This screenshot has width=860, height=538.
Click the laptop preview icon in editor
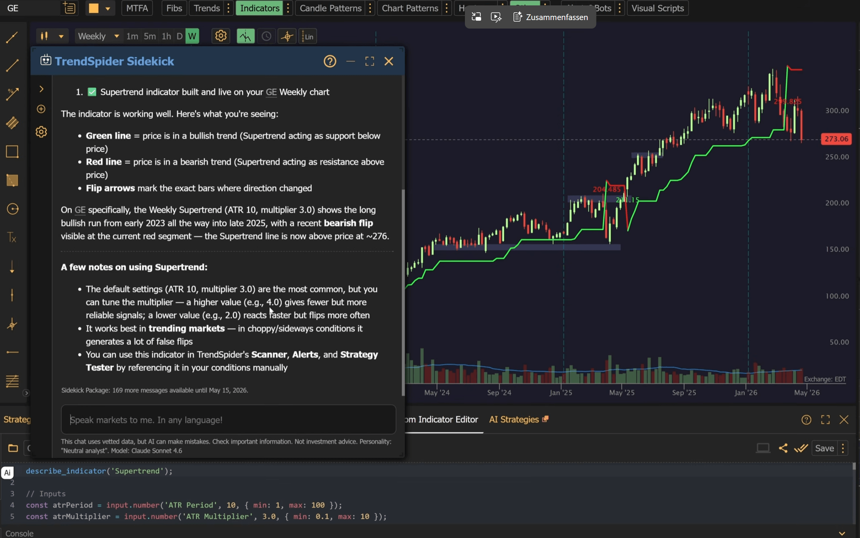click(x=763, y=448)
